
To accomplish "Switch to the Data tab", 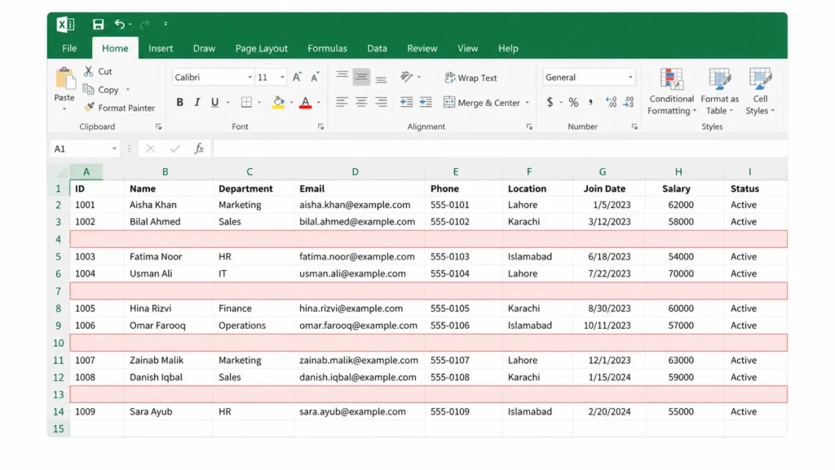I will (377, 48).
